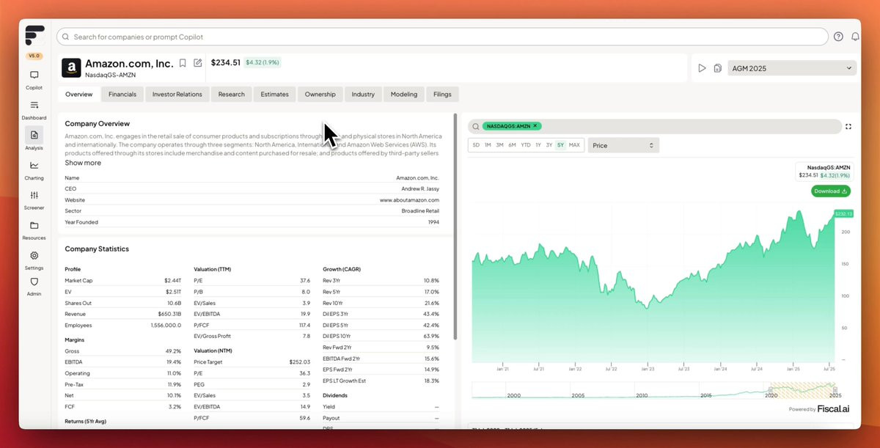Switch to the Financials tab
Image resolution: width=880 pixels, height=448 pixels.
pos(122,94)
